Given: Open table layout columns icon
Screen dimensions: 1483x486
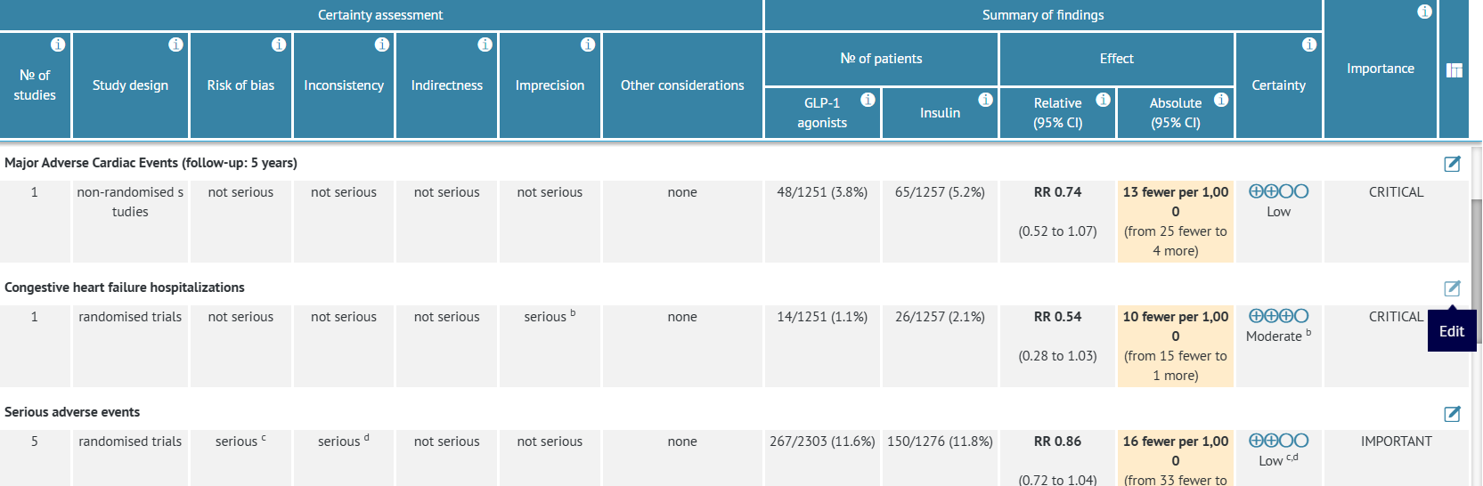Looking at the screenshot, I should pos(1454,70).
